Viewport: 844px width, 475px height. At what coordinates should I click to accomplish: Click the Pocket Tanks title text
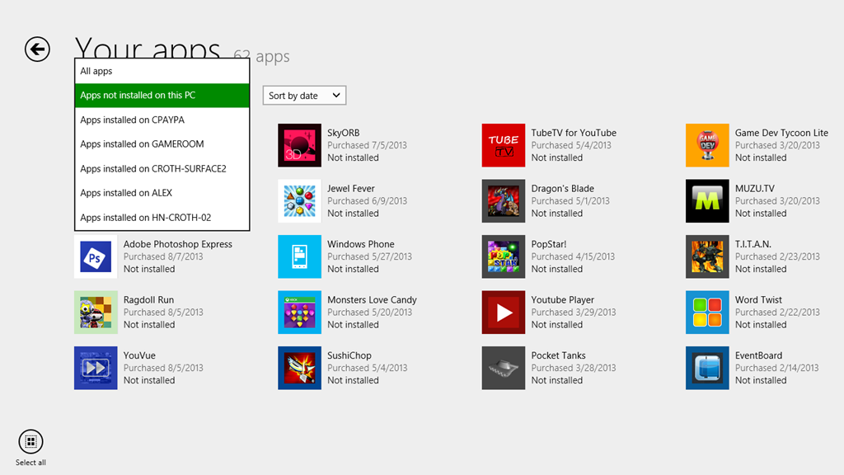(558, 355)
